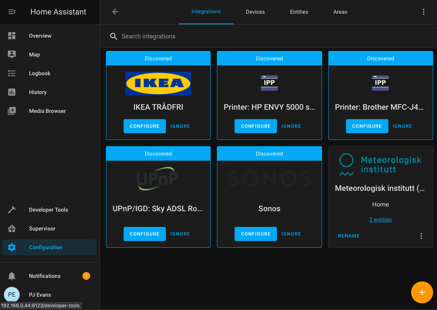
Task: Ignore the UPnP/IGD discovery
Action: click(x=180, y=234)
